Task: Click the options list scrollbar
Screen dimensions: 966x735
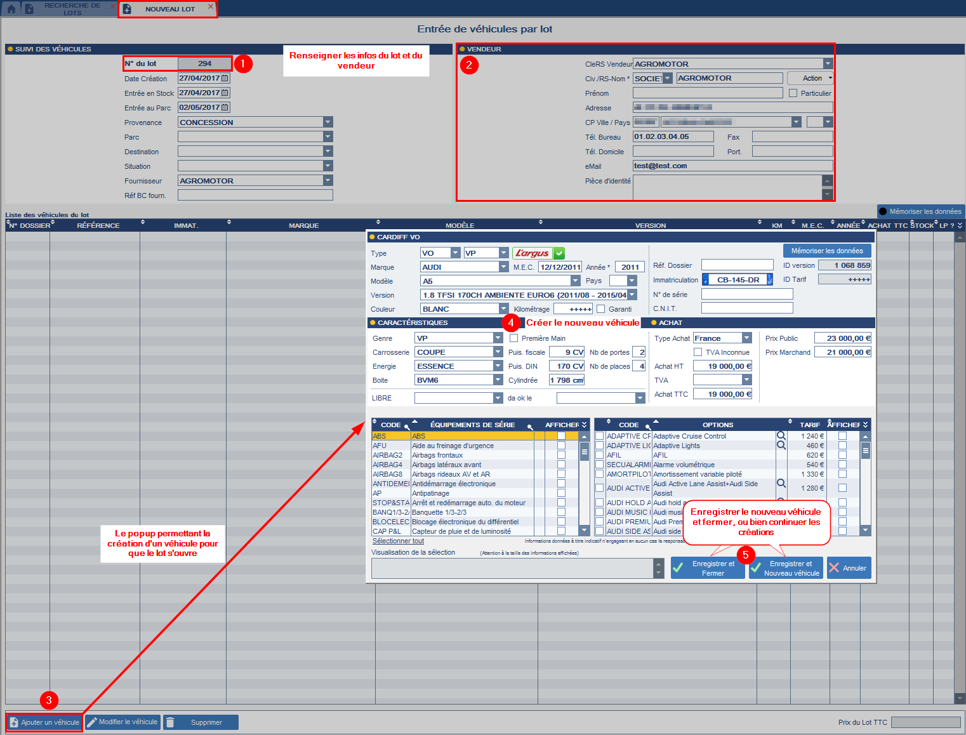Action: 865,483
